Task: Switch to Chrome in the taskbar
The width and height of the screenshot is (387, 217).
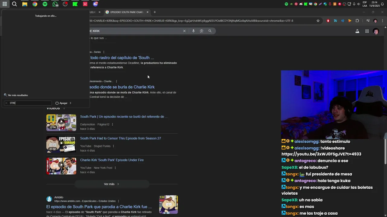Action: click(x=35, y=4)
